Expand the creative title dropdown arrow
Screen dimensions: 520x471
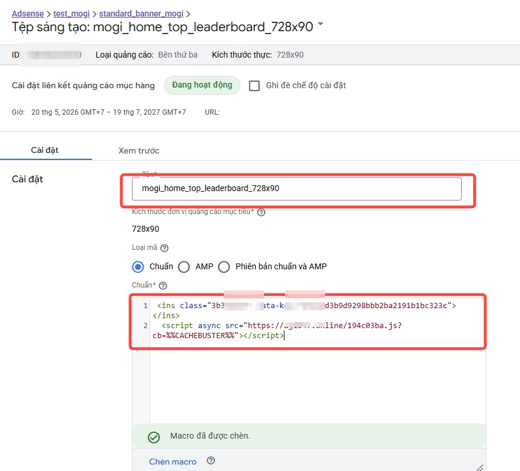click(320, 24)
